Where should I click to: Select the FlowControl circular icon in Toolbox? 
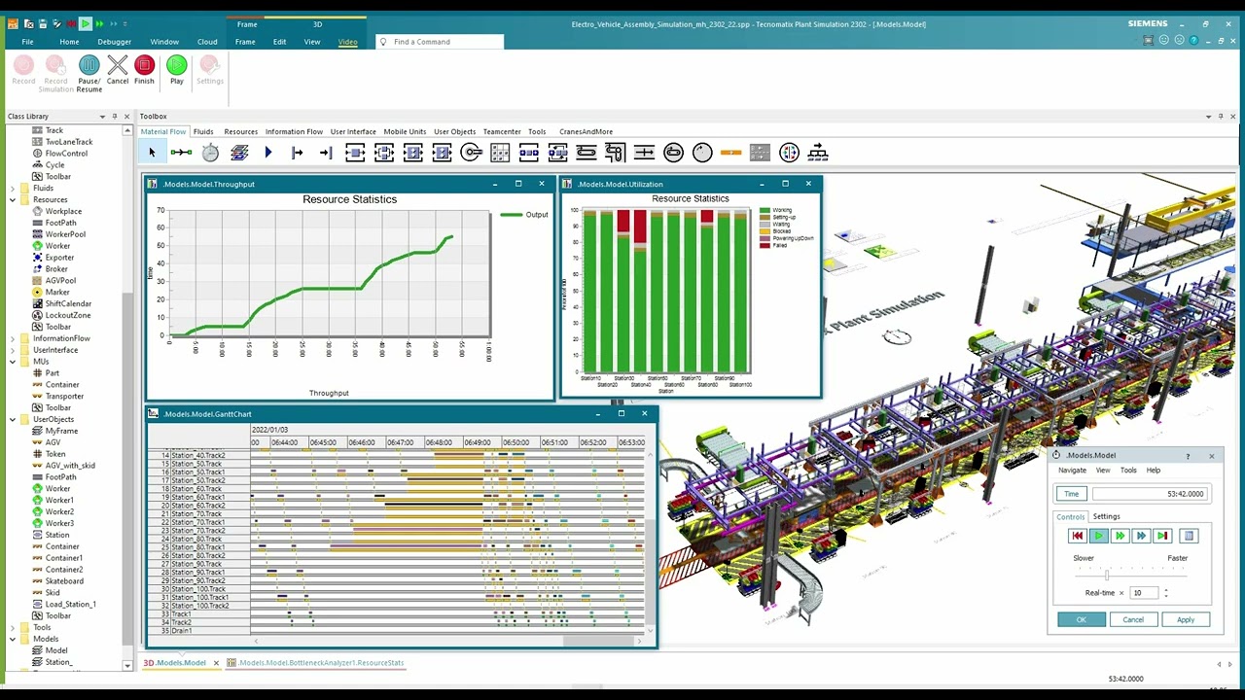789,153
